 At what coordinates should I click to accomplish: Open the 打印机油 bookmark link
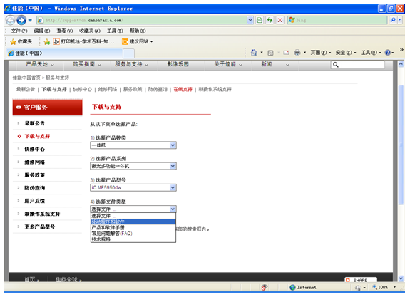pyautogui.click(x=84, y=41)
